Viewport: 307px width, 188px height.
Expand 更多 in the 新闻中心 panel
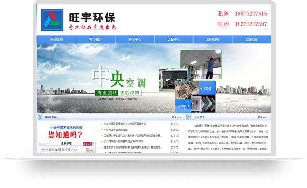click(x=176, y=117)
